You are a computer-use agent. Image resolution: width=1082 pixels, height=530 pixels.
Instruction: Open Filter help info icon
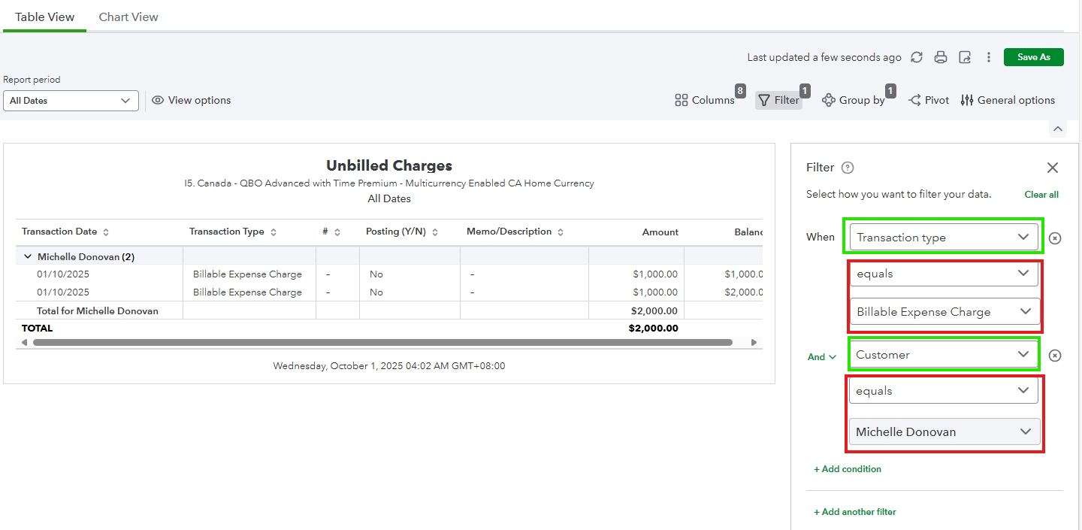pos(848,168)
